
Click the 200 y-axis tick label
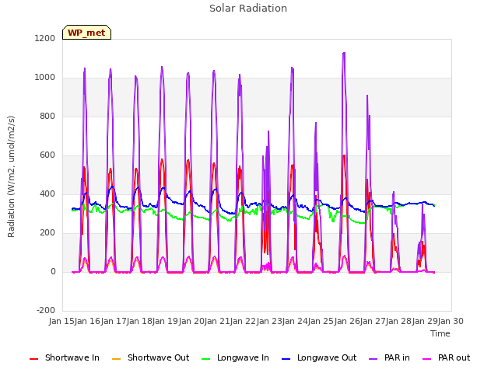coord(47,233)
